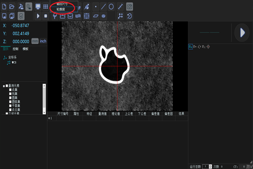The image size is (253, 169).
Task: Click the 上公差 column header
Action: click(129, 114)
